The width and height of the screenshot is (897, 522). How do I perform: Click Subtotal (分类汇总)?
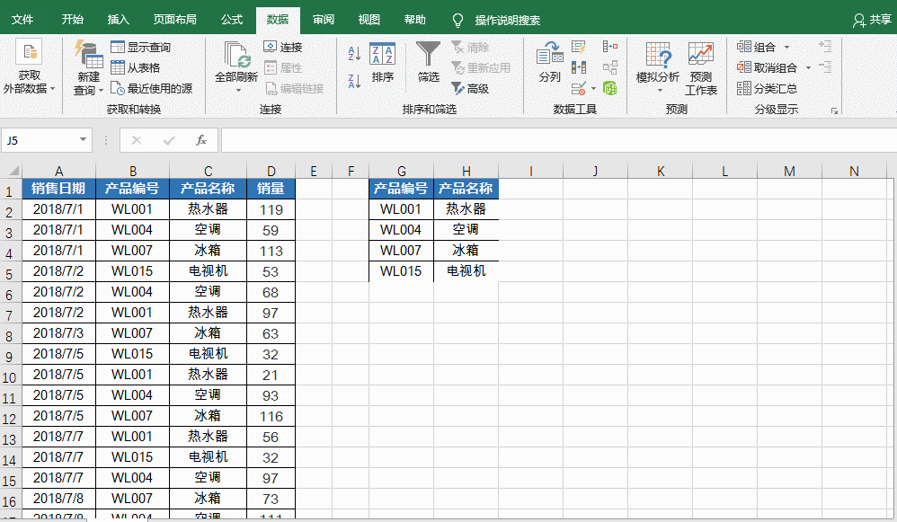768,88
